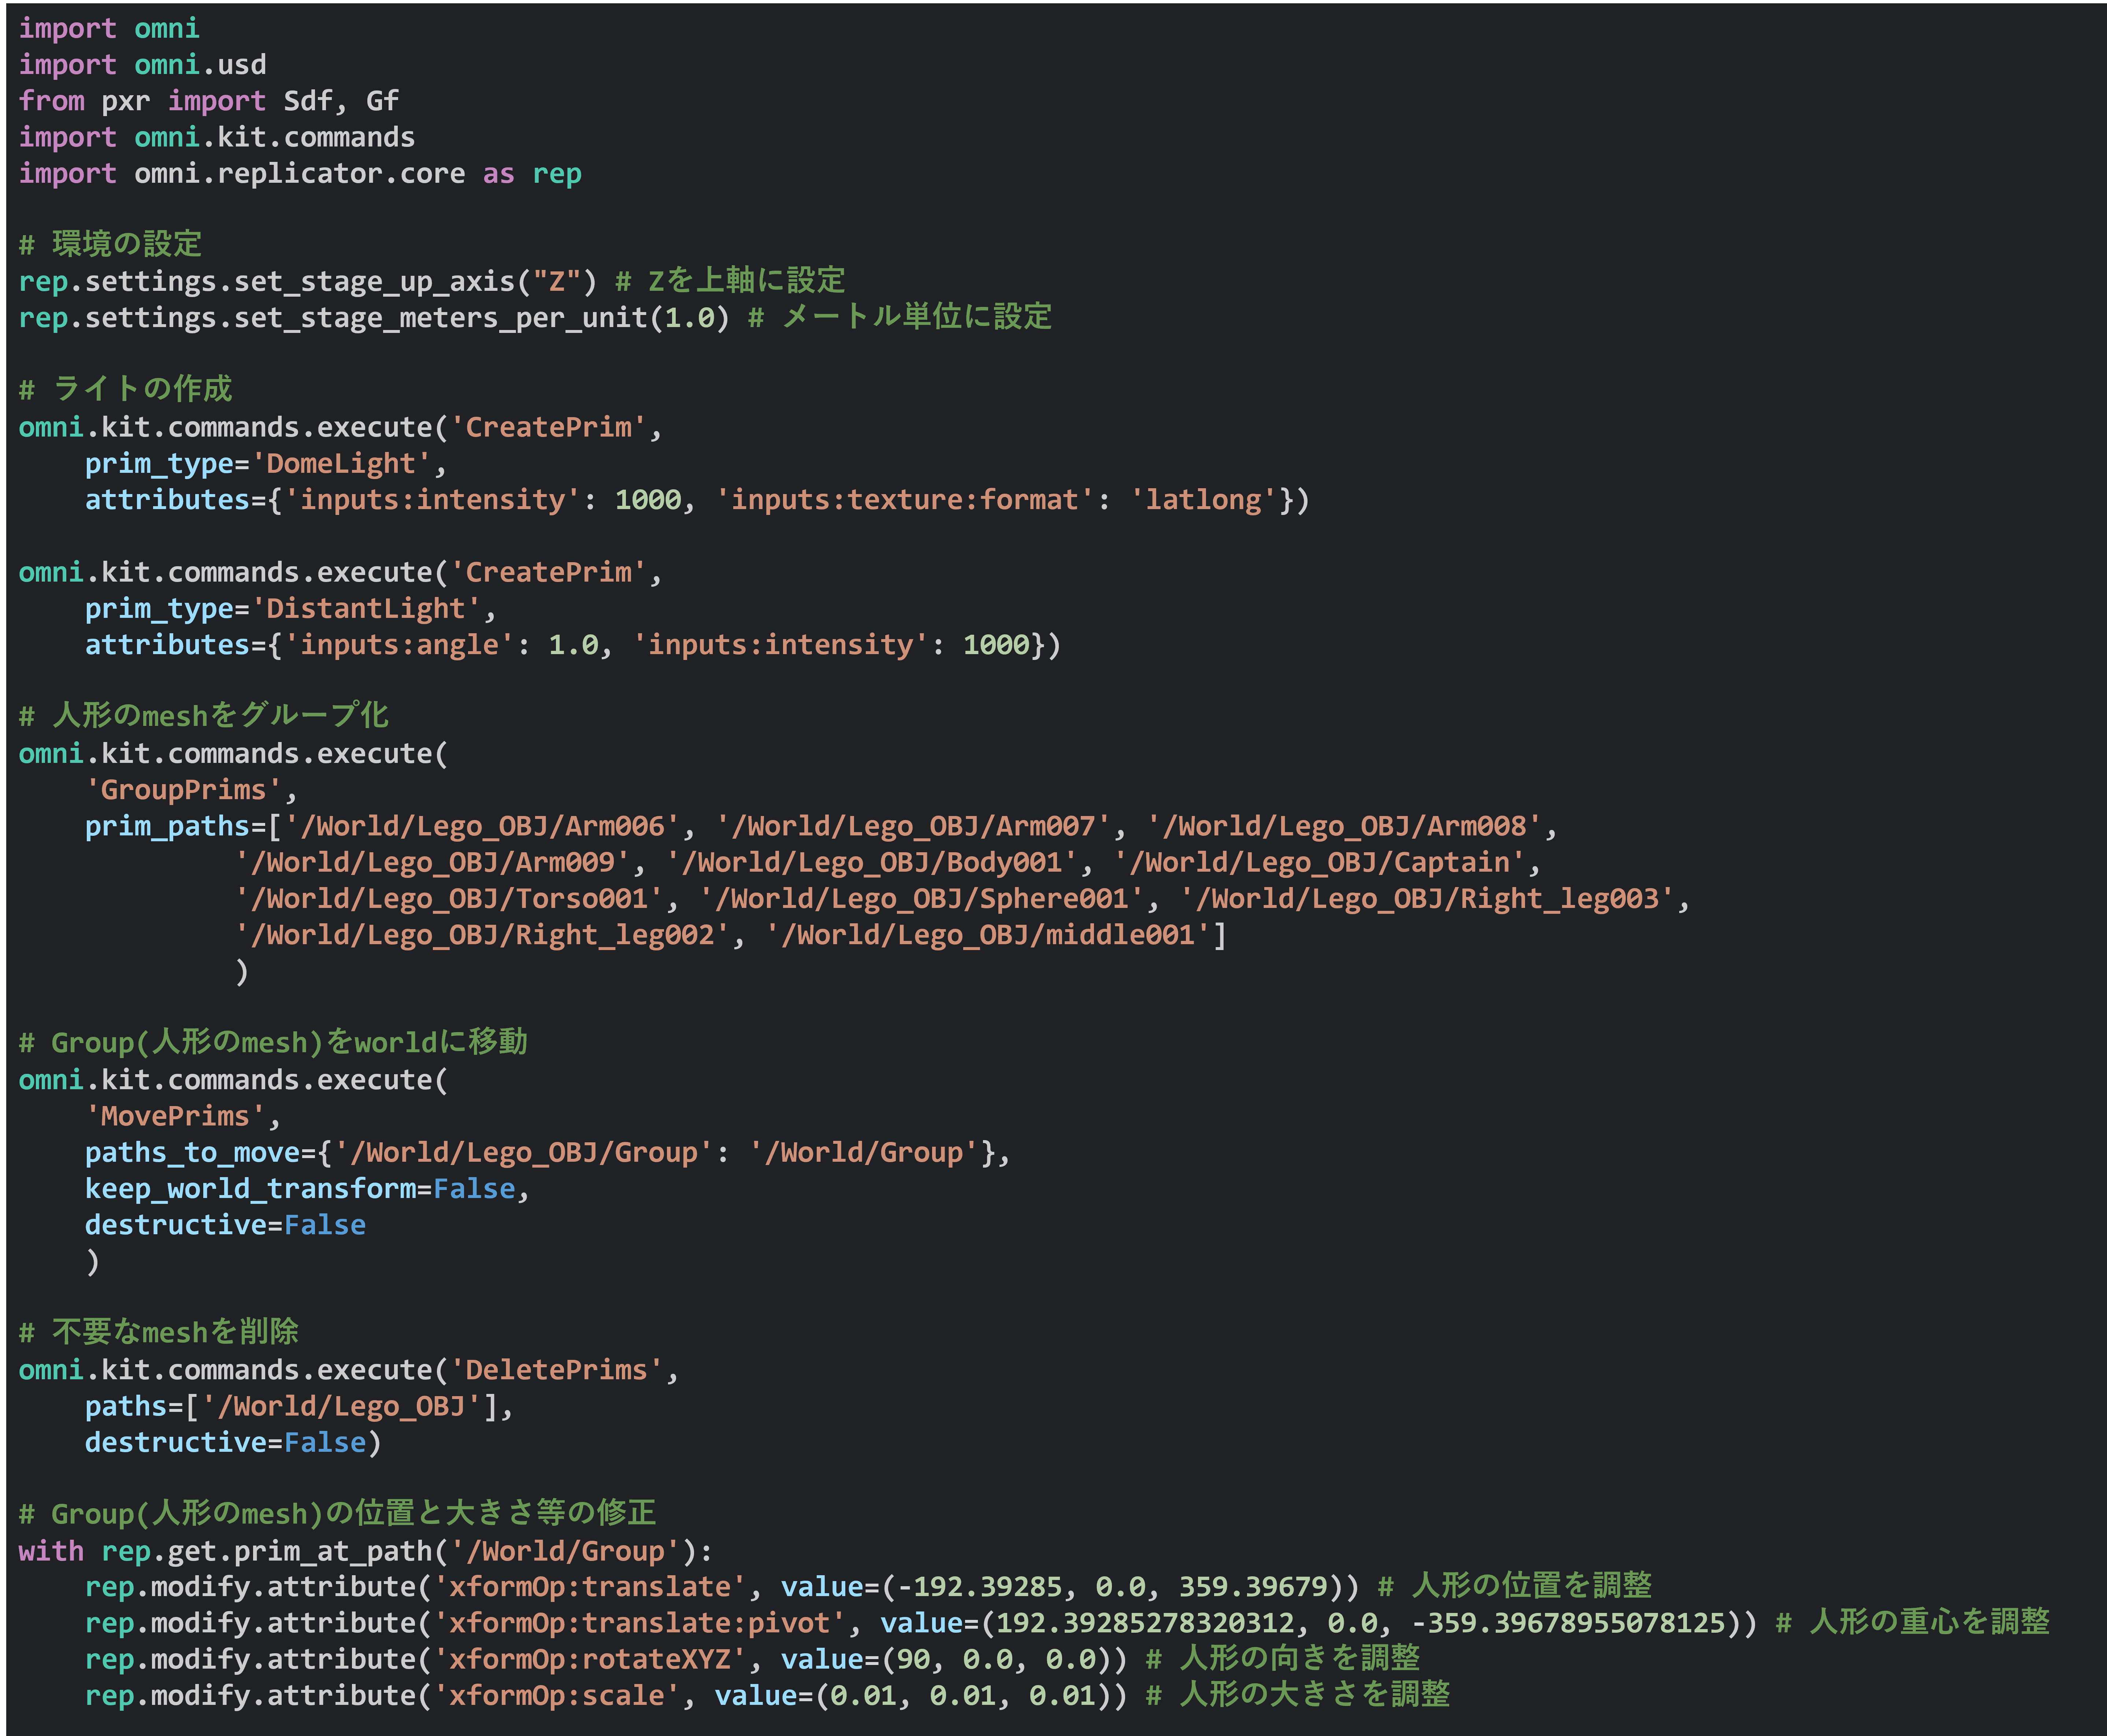Click the 'MovePrims' string
This screenshot has height=1736, width=2107.
tap(176, 1116)
